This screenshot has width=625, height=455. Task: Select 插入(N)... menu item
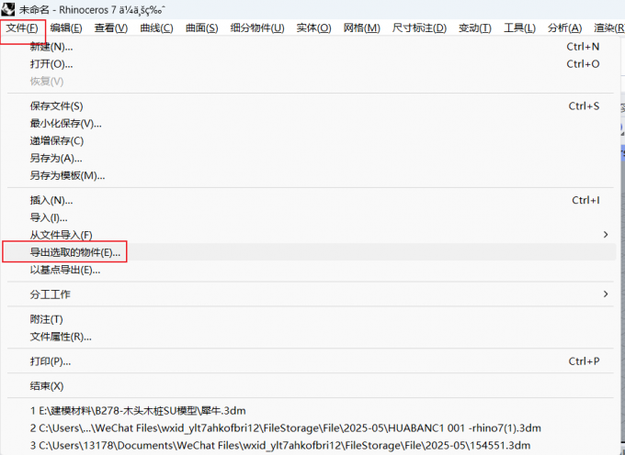pyautogui.click(x=51, y=200)
